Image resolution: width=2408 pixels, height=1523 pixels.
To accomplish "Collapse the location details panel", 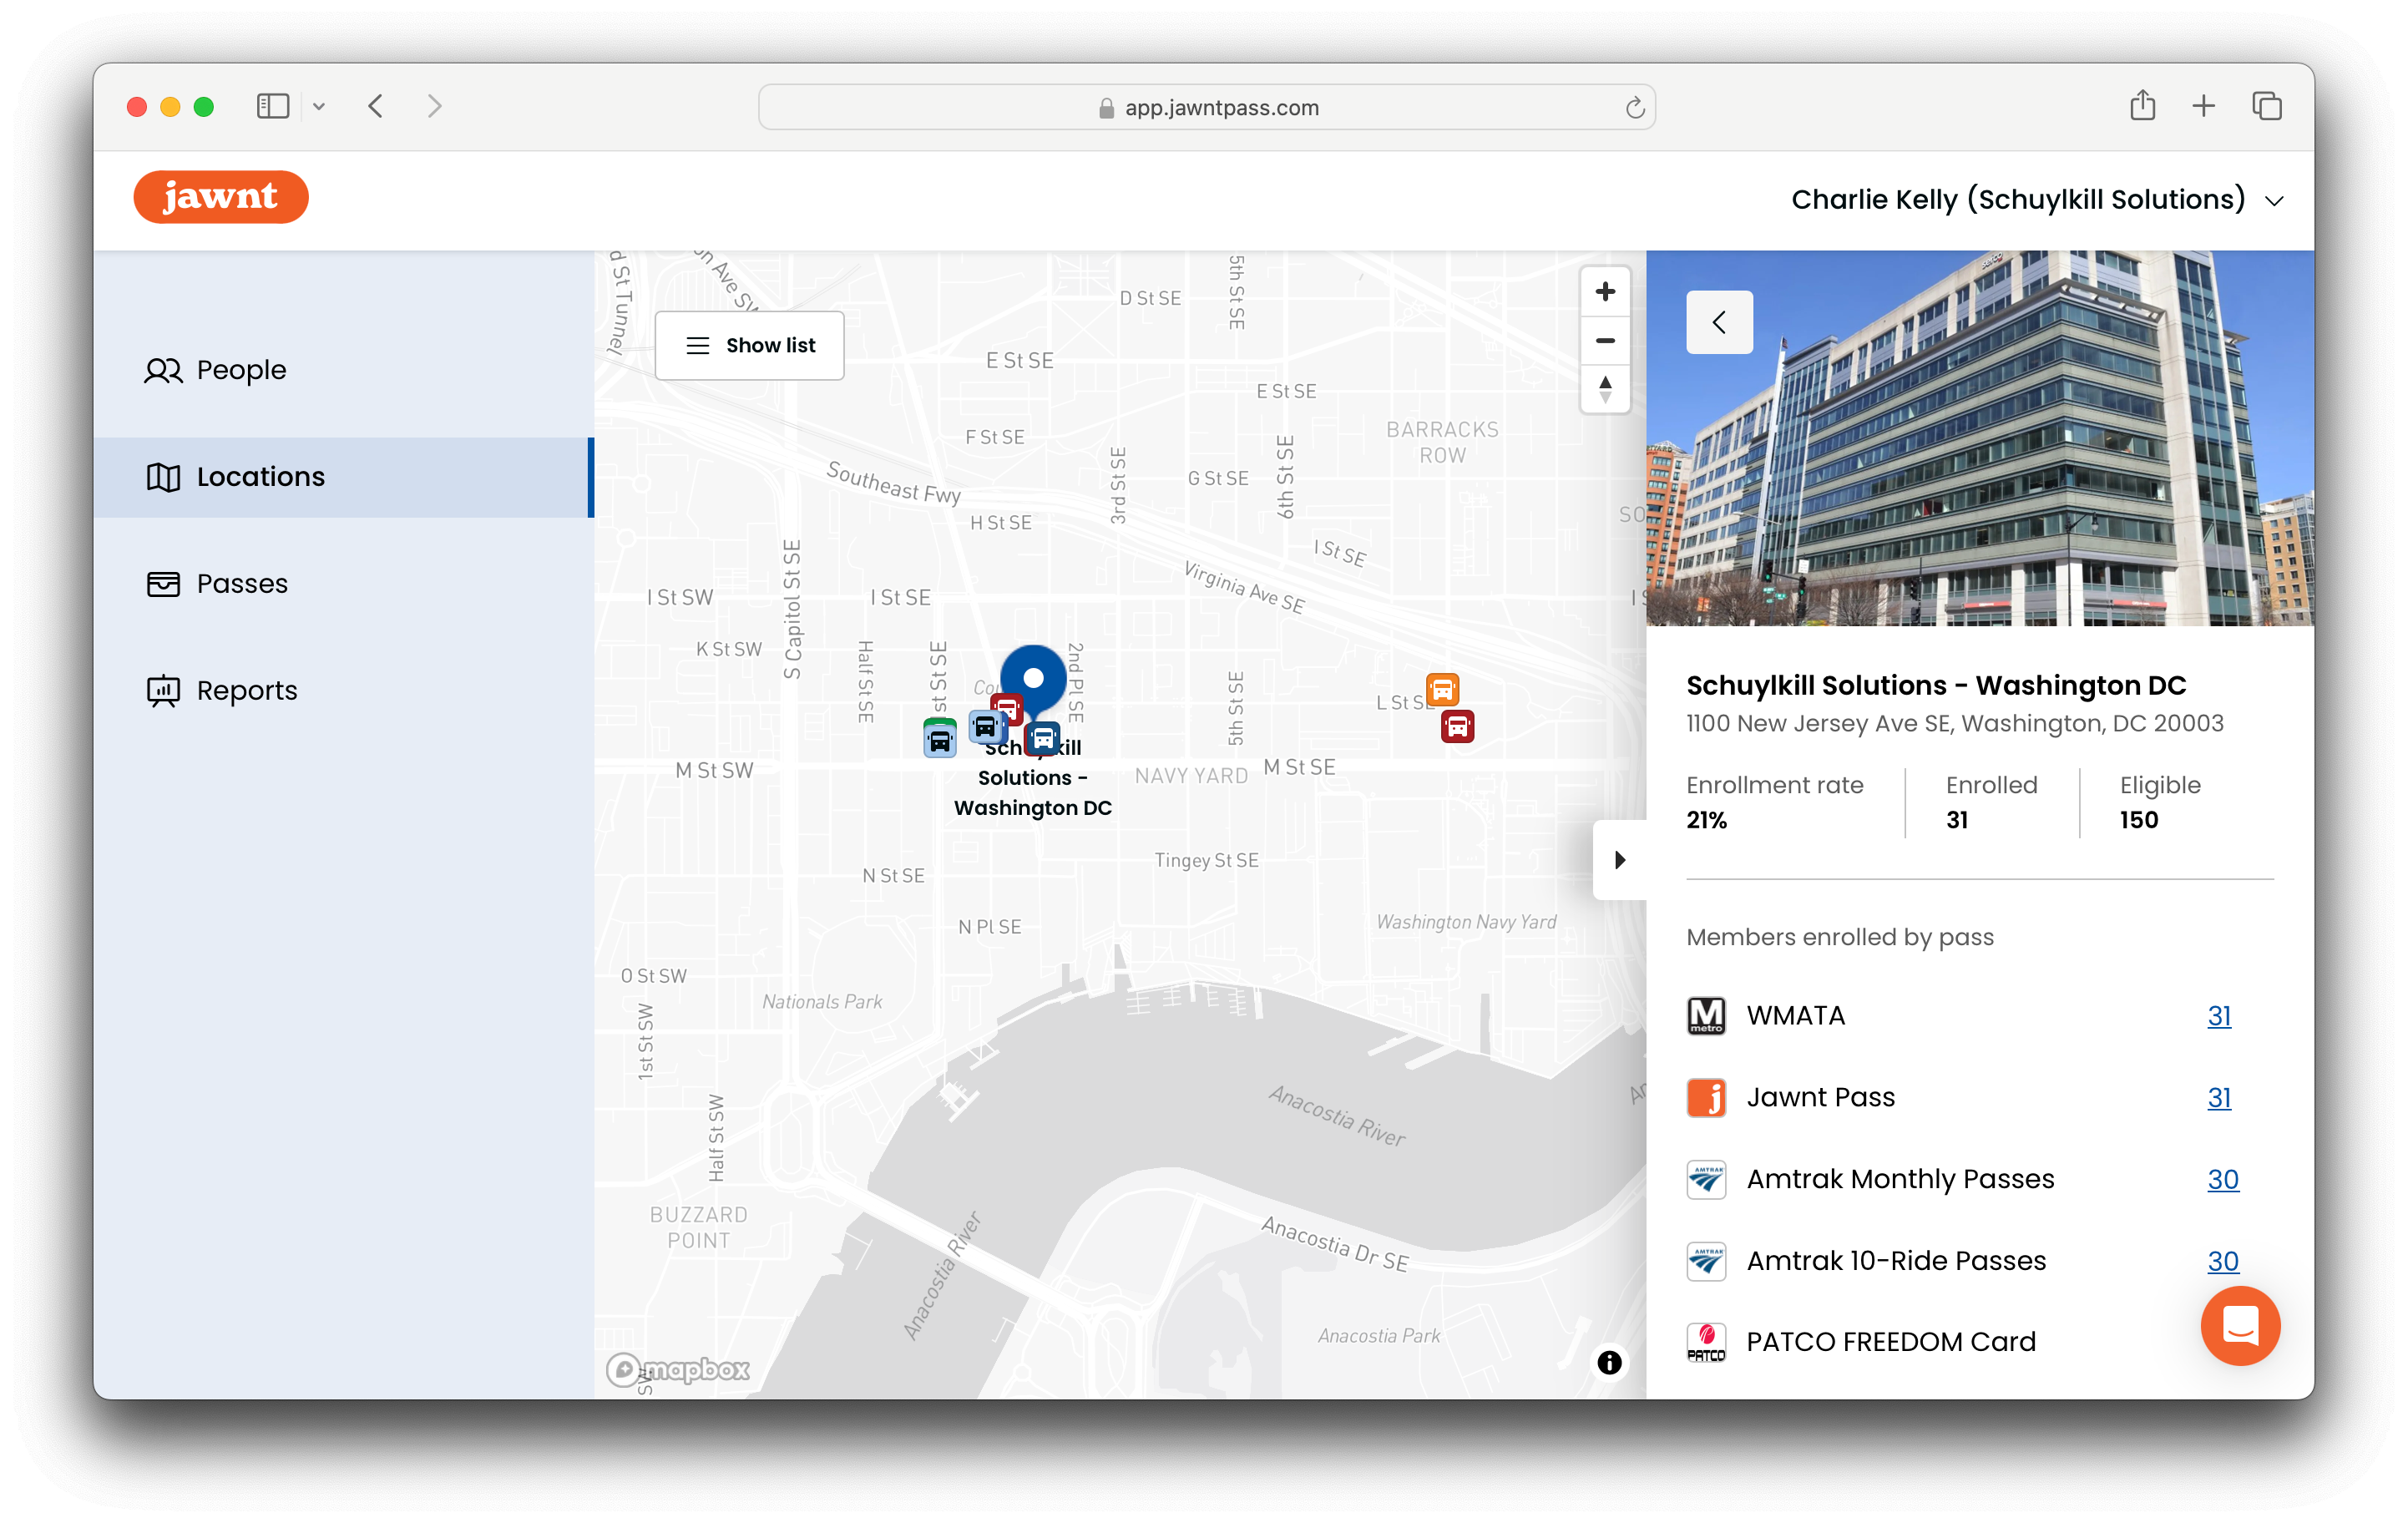I will click(1620, 860).
